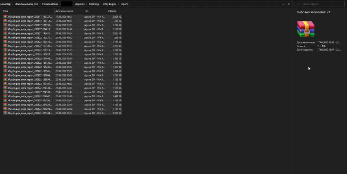The image size is (347, 174).
Task: Click the 22.06.2020 15:49 date cell
Action: click(x=64, y=58)
